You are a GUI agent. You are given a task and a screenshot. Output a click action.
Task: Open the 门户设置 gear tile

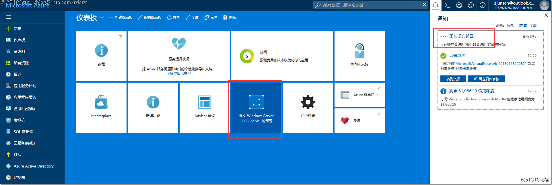tap(308, 108)
